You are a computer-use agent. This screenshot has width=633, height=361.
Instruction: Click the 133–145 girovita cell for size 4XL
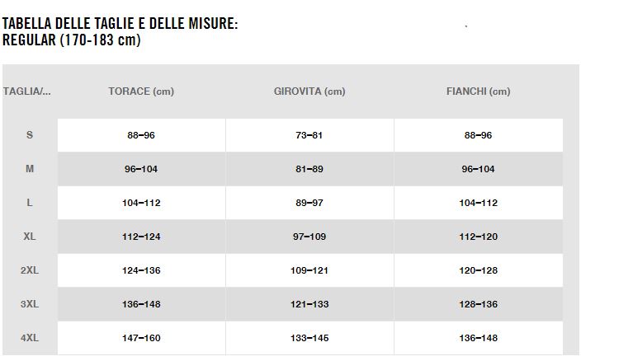tap(309, 338)
